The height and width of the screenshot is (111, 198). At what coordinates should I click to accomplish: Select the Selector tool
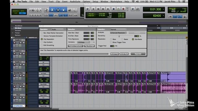[x=58, y=10]
